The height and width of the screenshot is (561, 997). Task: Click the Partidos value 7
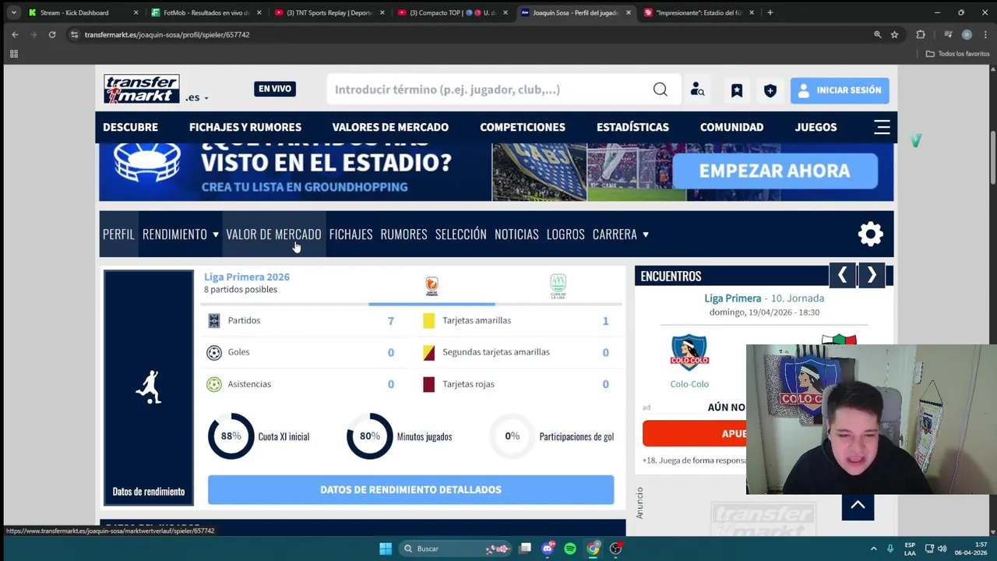pos(391,321)
